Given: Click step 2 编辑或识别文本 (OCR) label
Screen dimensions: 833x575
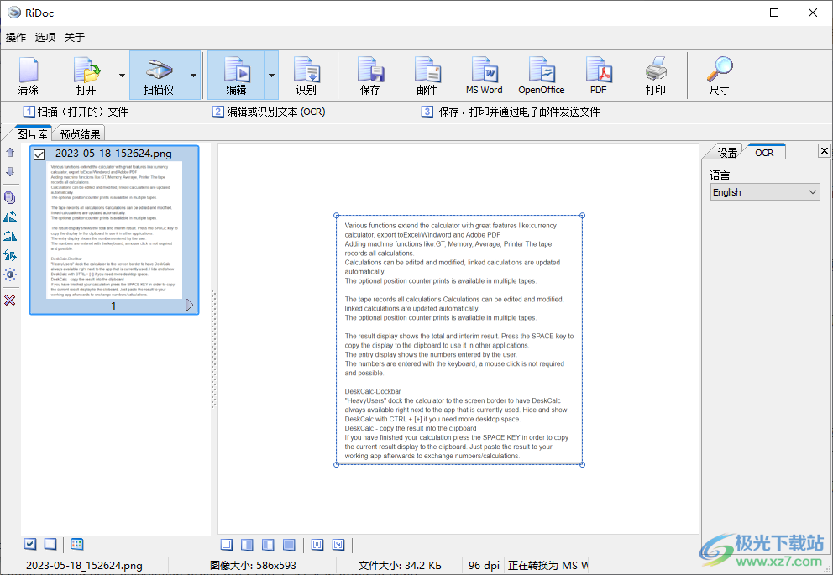Looking at the screenshot, I should click(x=269, y=112).
